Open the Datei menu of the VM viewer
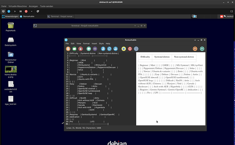 (x=4, y=6)
